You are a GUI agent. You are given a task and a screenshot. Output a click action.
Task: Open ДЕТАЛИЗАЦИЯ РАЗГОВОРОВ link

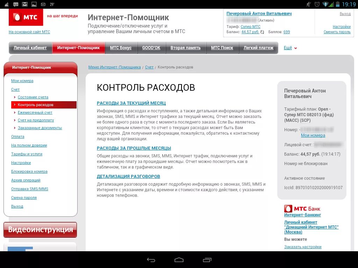pos(128,176)
